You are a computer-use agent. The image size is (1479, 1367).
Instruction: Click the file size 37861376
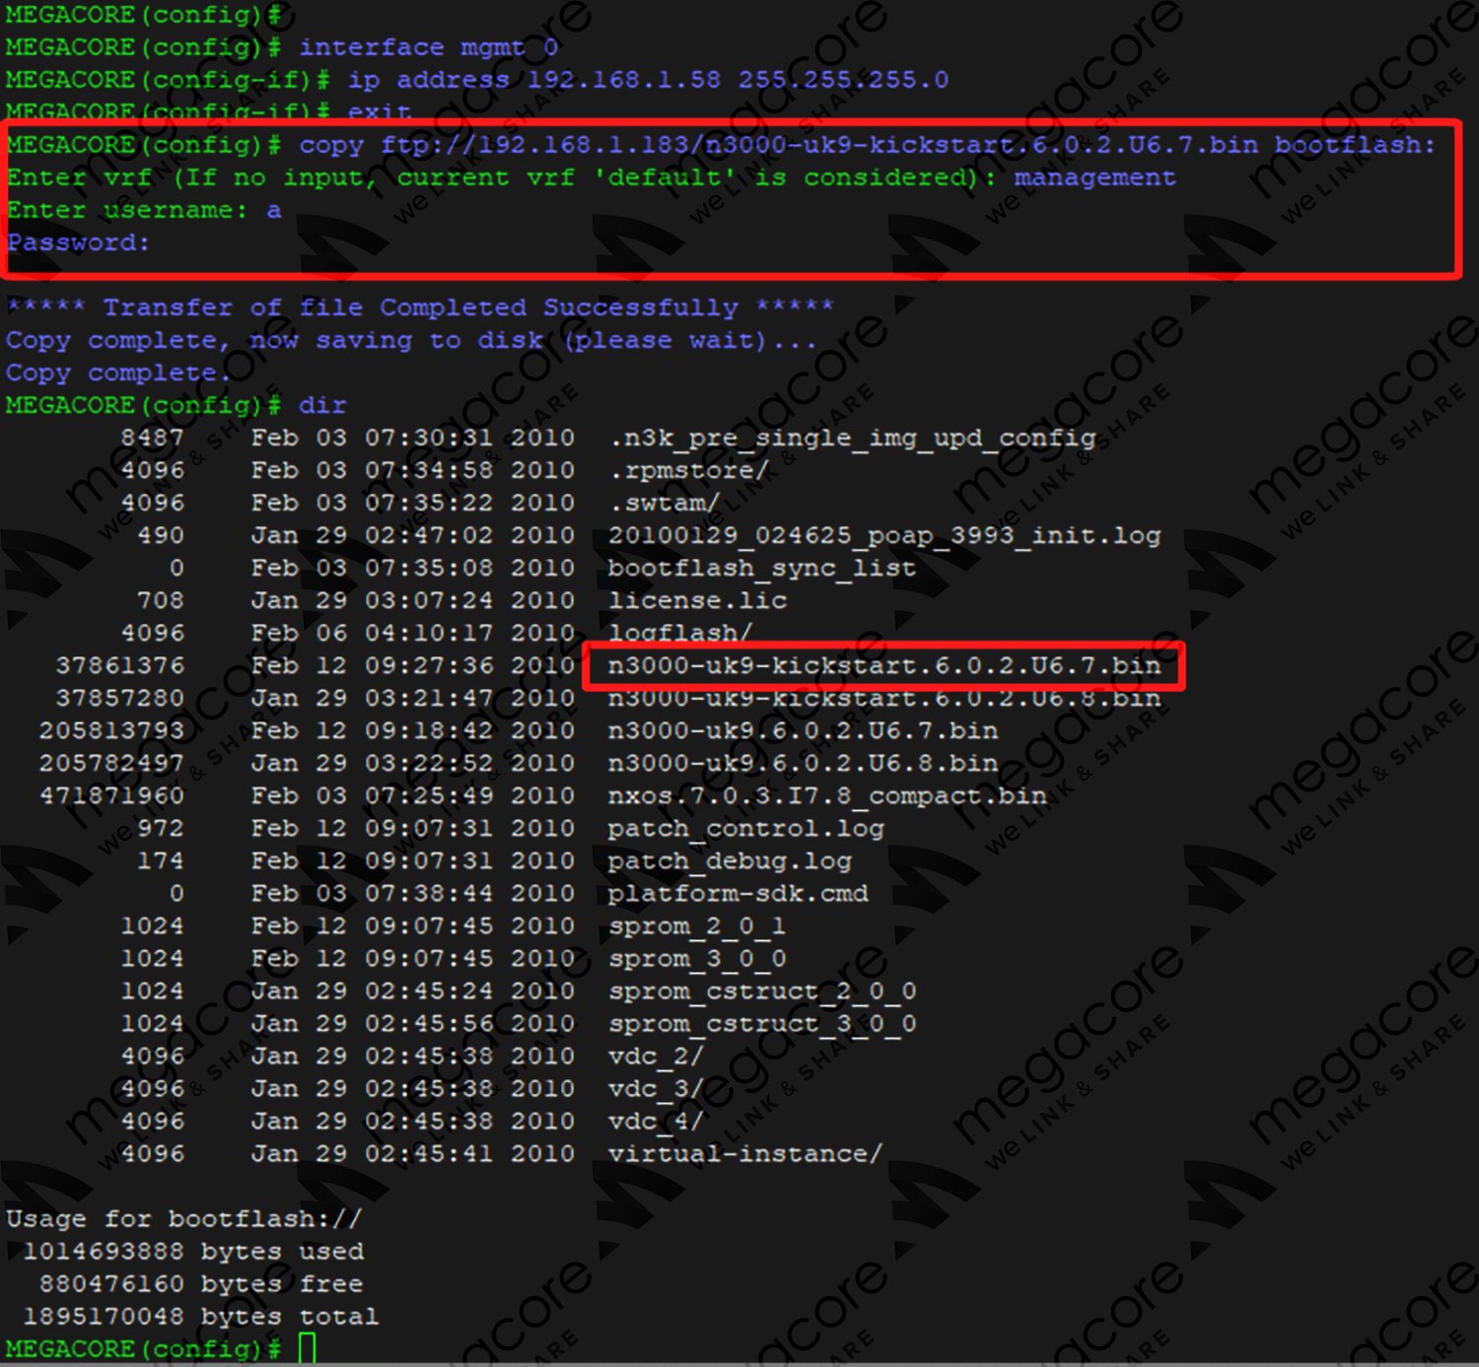tap(119, 665)
